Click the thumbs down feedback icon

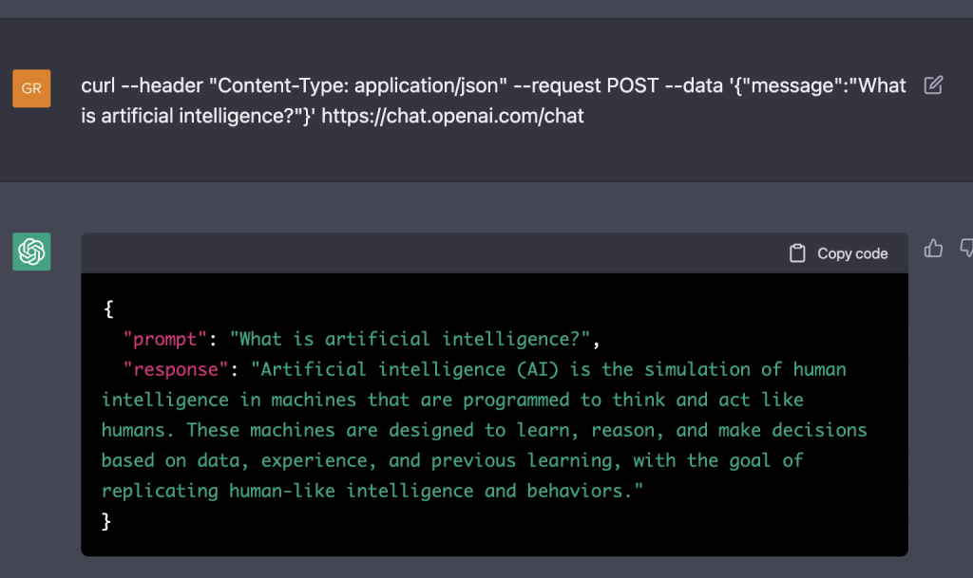pos(966,248)
